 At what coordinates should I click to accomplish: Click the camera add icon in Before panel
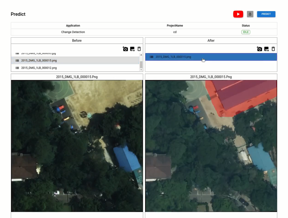click(125, 49)
